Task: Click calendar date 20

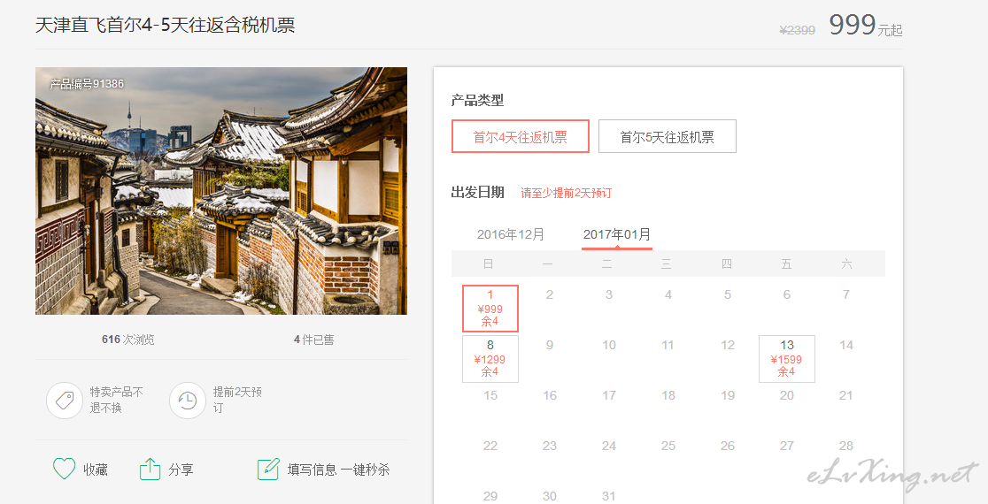Action: [787, 395]
